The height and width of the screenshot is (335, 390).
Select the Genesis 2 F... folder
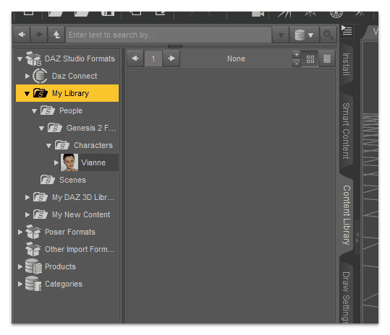pos(91,128)
